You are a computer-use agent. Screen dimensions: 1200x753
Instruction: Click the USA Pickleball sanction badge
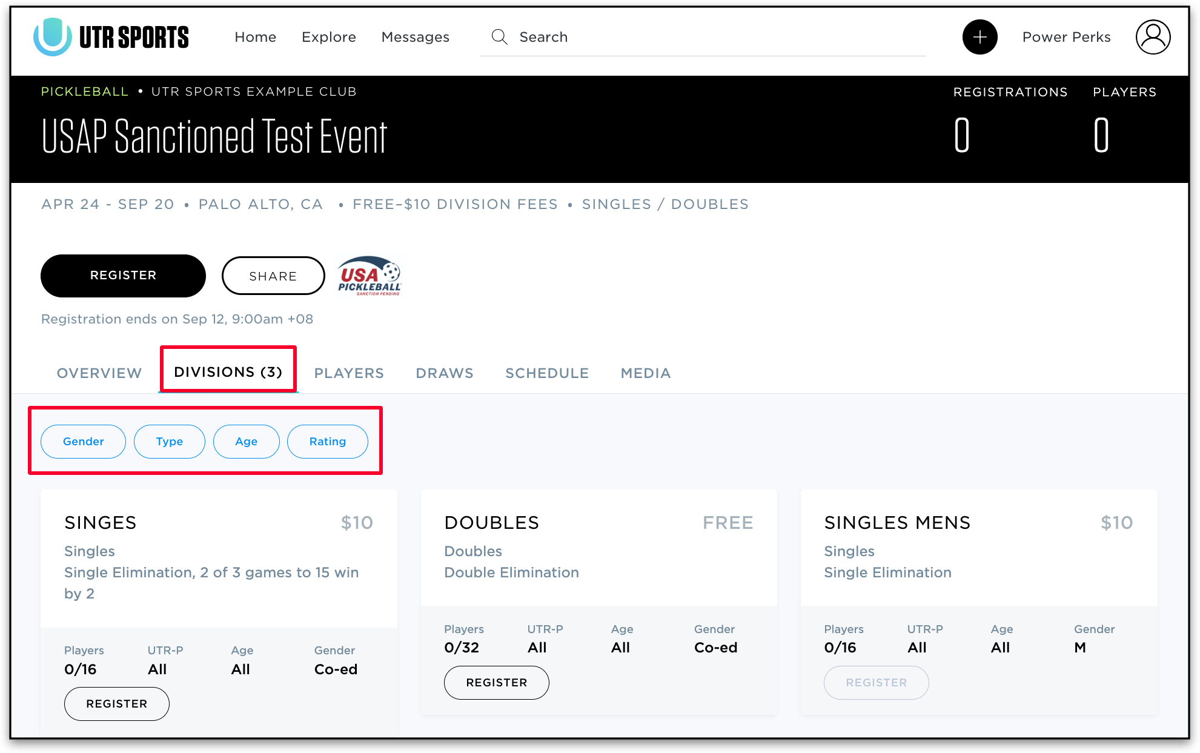[x=369, y=276]
